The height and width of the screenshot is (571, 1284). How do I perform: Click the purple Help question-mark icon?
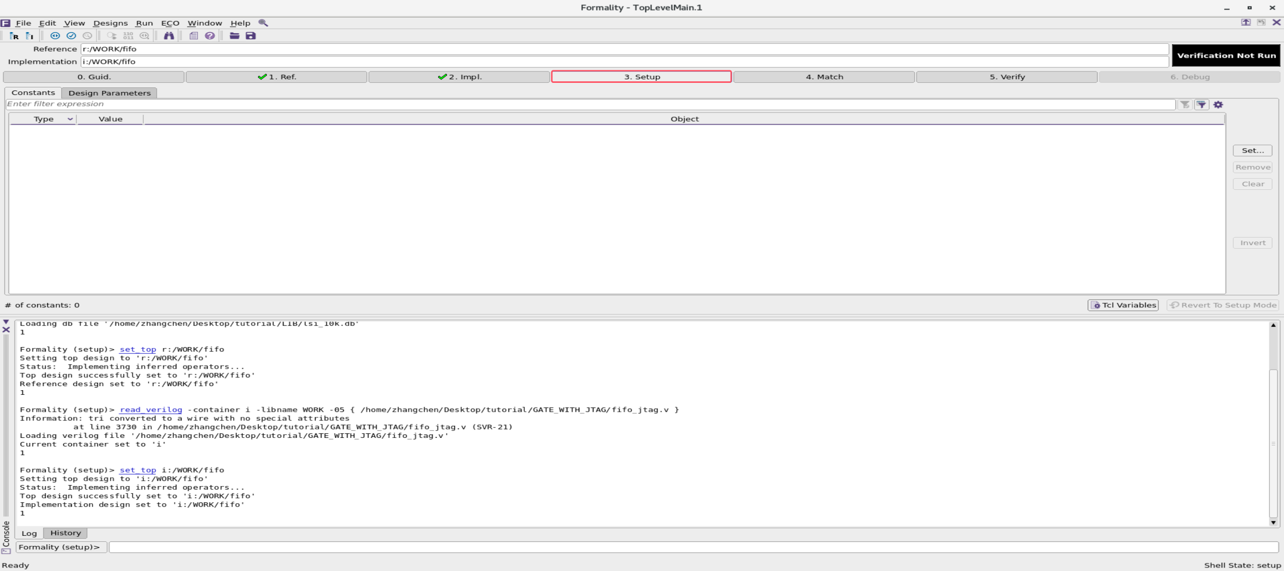point(210,36)
